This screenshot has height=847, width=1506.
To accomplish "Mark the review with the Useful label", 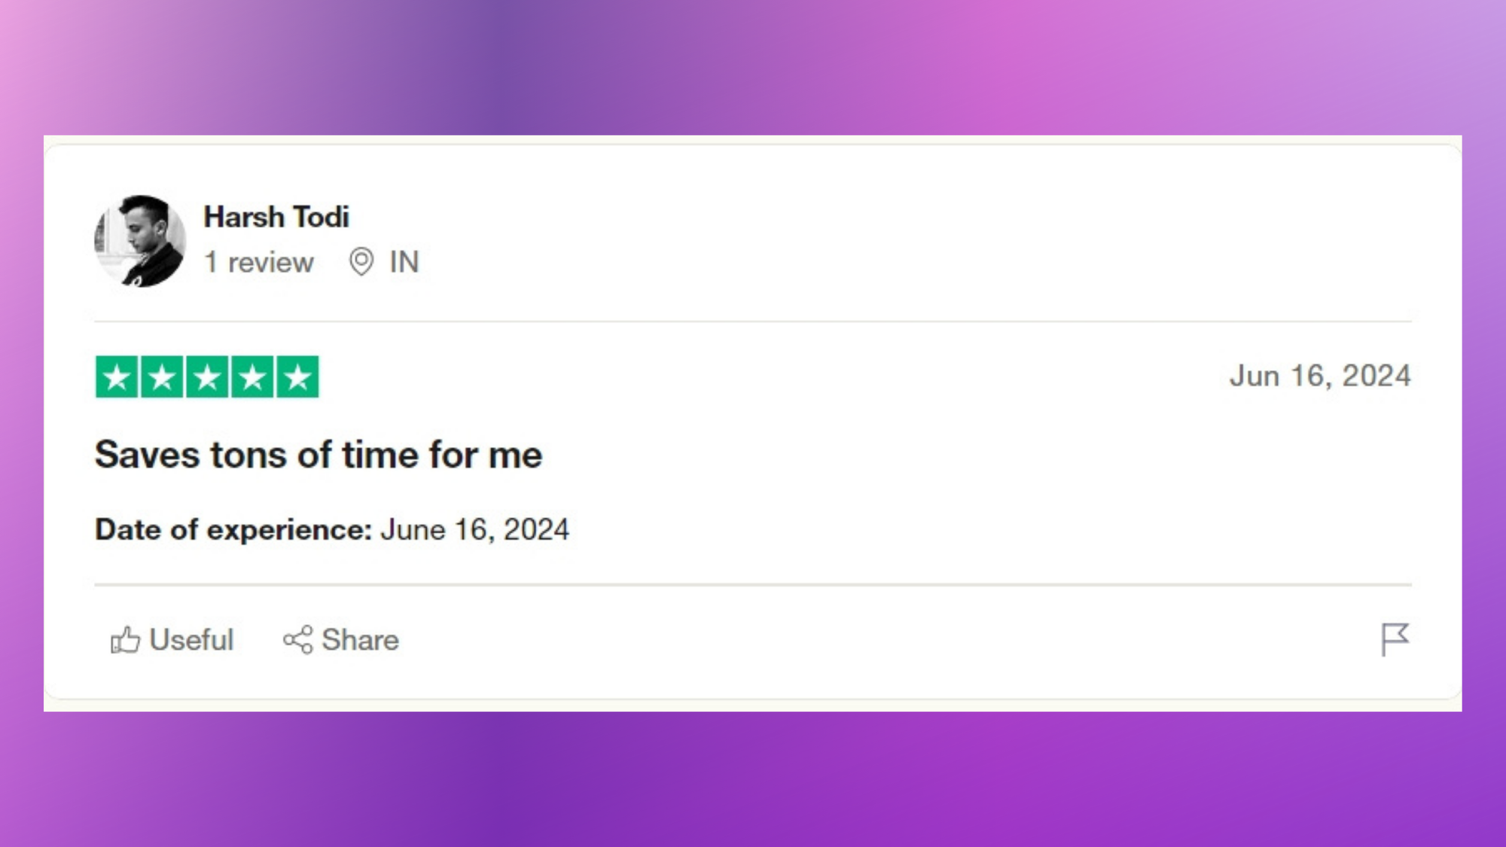I will coord(191,640).
